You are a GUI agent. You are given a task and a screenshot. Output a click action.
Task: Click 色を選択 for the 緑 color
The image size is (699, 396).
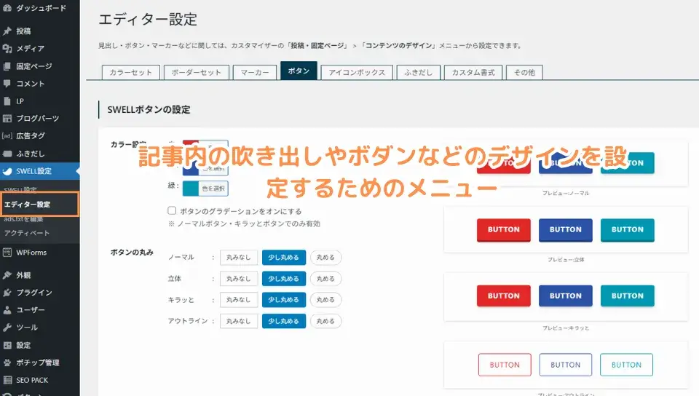click(x=213, y=189)
